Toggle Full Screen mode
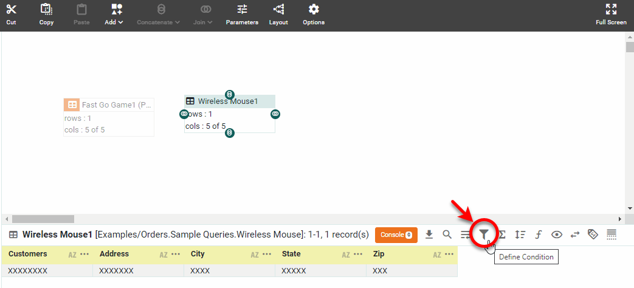This screenshot has height=288, width=634. (x=611, y=13)
